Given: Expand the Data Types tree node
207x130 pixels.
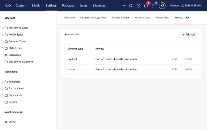Looking at the screenshot, I should click(x=3, y=48).
